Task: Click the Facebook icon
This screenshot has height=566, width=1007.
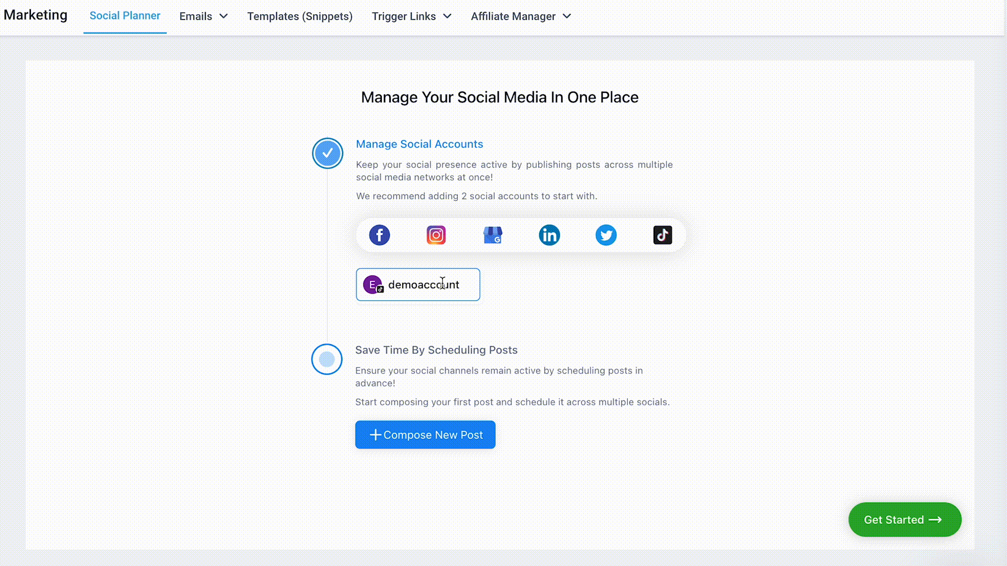Action: 379,235
